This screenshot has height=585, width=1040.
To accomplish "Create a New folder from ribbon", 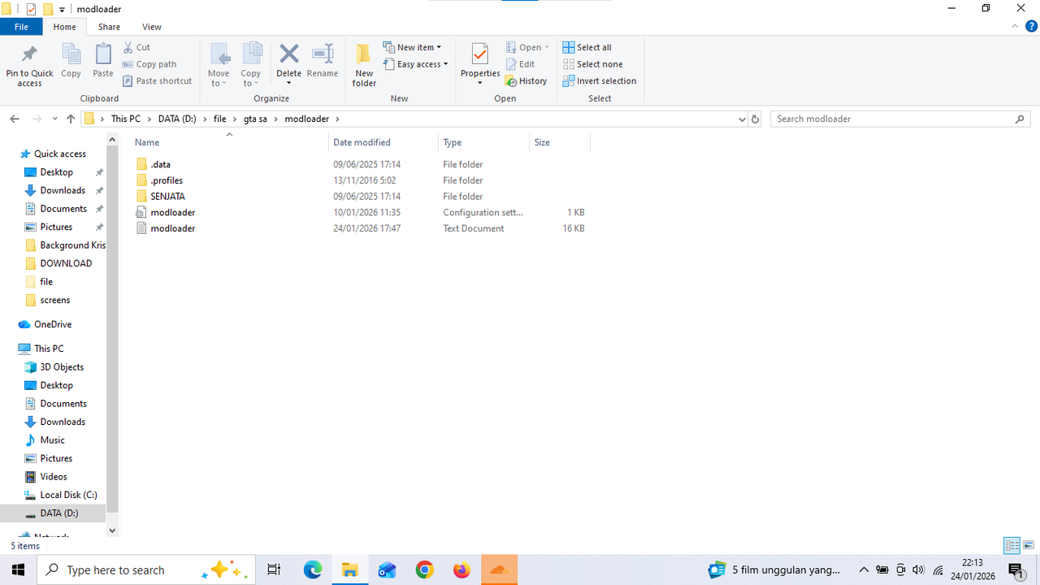I will coord(364,65).
